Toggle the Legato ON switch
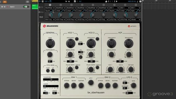The image size is (176, 99). pyautogui.click(x=50, y=61)
